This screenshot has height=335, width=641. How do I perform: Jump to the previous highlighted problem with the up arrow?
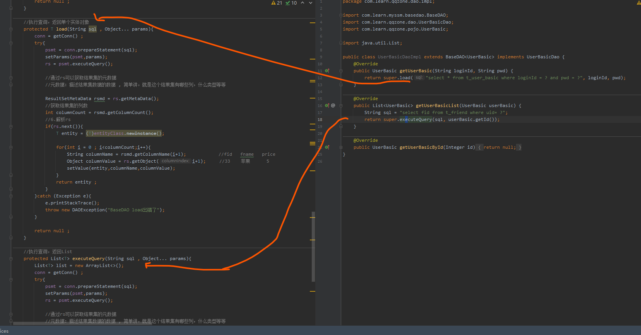click(303, 3)
